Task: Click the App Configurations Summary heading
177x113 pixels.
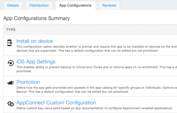Action: 37,18
